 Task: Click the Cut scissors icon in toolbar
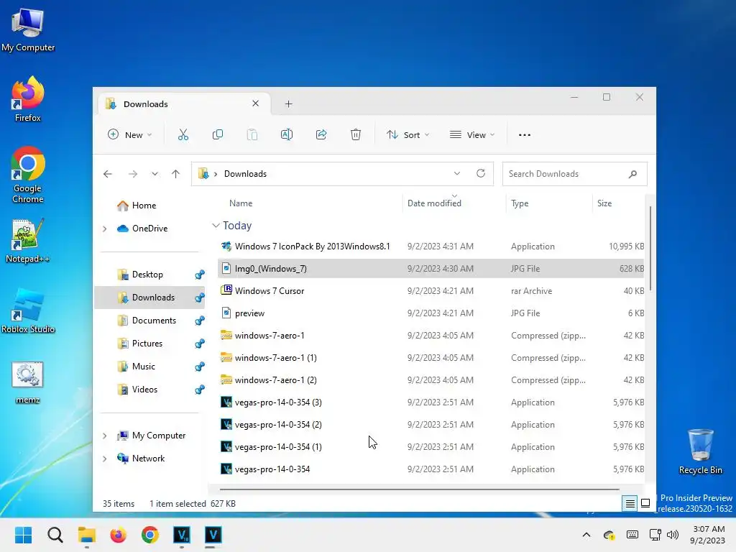click(183, 134)
